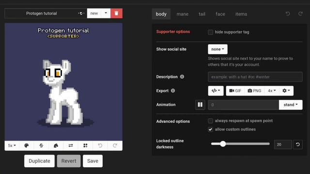The image size is (310, 174).
Task: Click the yellow SUPPORTER tag in preview
Action: pyautogui.click(x=63, y=36)
